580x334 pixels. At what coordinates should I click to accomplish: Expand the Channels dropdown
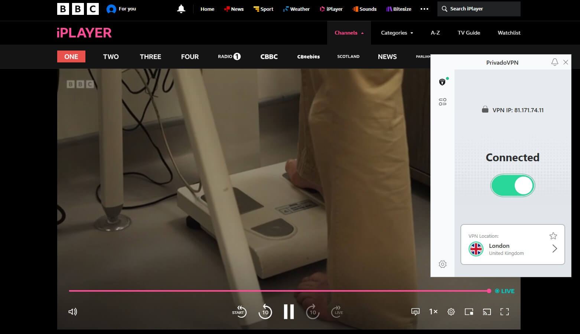[349, 33]
